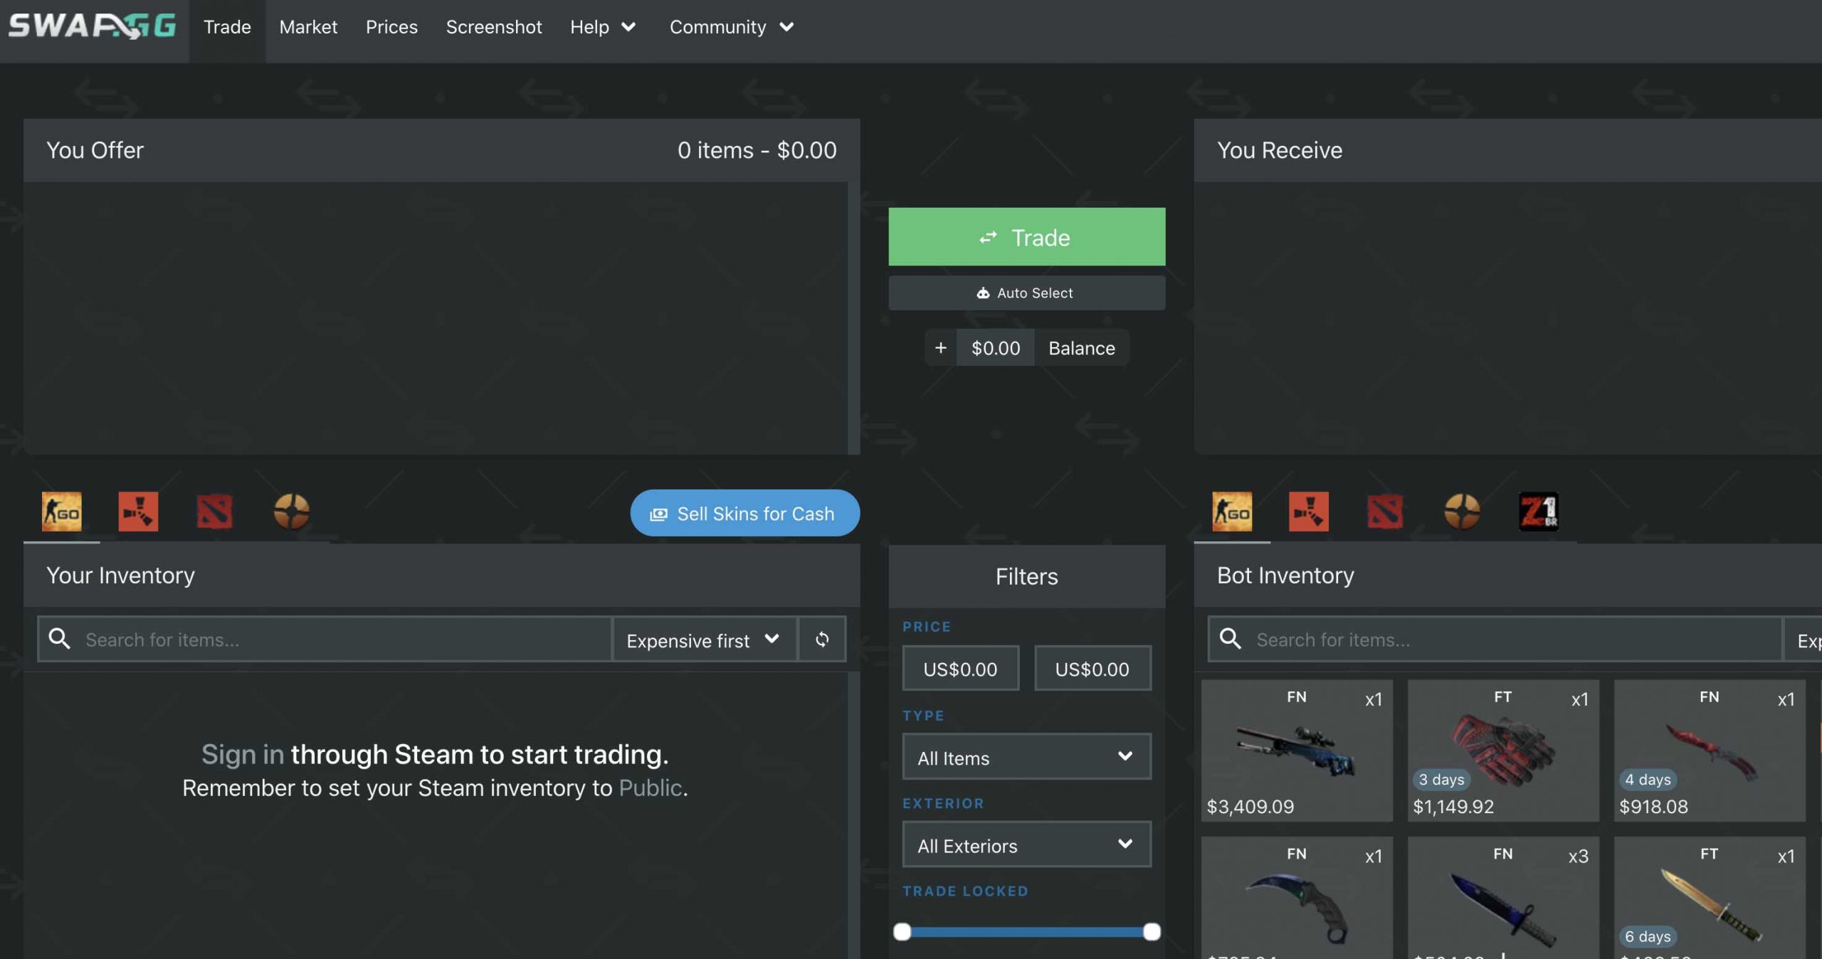
Task: Click Sell Skins for Cash button
Action: pos(744,513)
